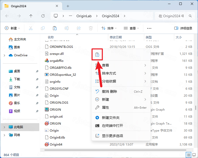Open the Downloads folder in sidebar
Image resolution: width=198 pixels, height=158 pixels.
pos(17,79)
